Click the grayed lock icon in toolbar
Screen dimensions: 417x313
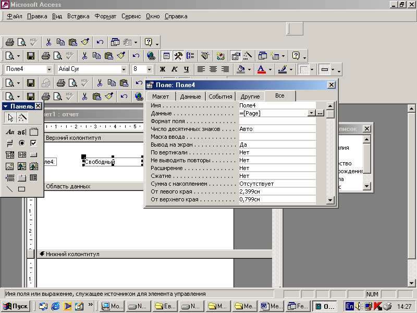pyautogui.click(x=46, y=83)
